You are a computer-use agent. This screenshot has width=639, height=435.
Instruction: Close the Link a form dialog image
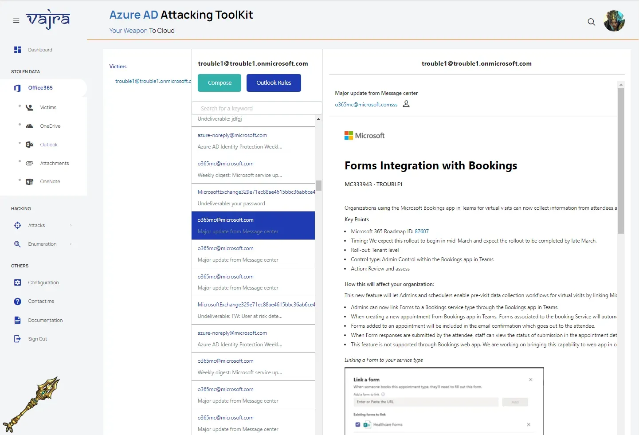[x=530, y=380]
